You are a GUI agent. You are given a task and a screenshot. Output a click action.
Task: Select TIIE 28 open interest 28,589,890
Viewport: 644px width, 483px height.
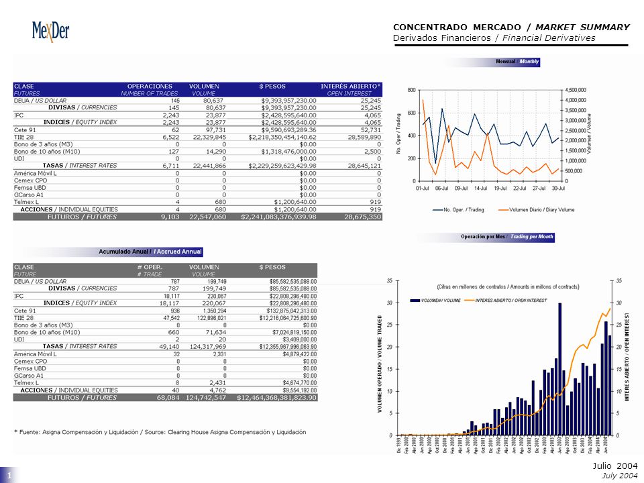point(364,137)
